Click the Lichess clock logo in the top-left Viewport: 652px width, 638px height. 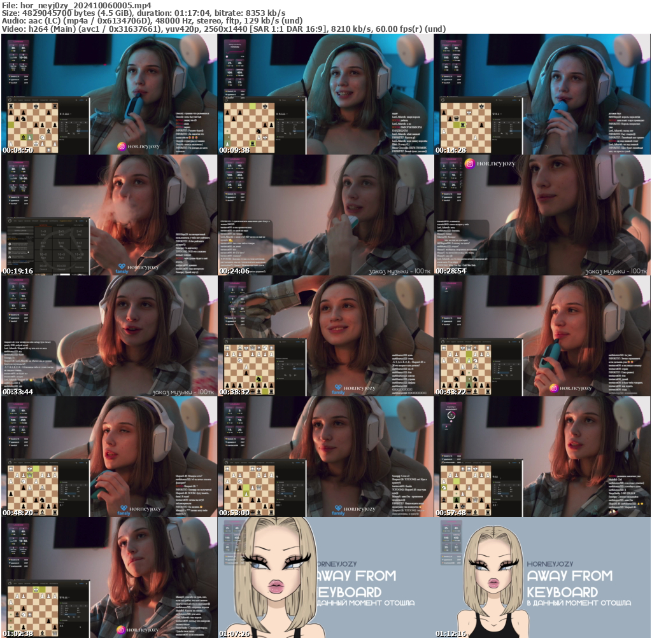tap(10, 100)
